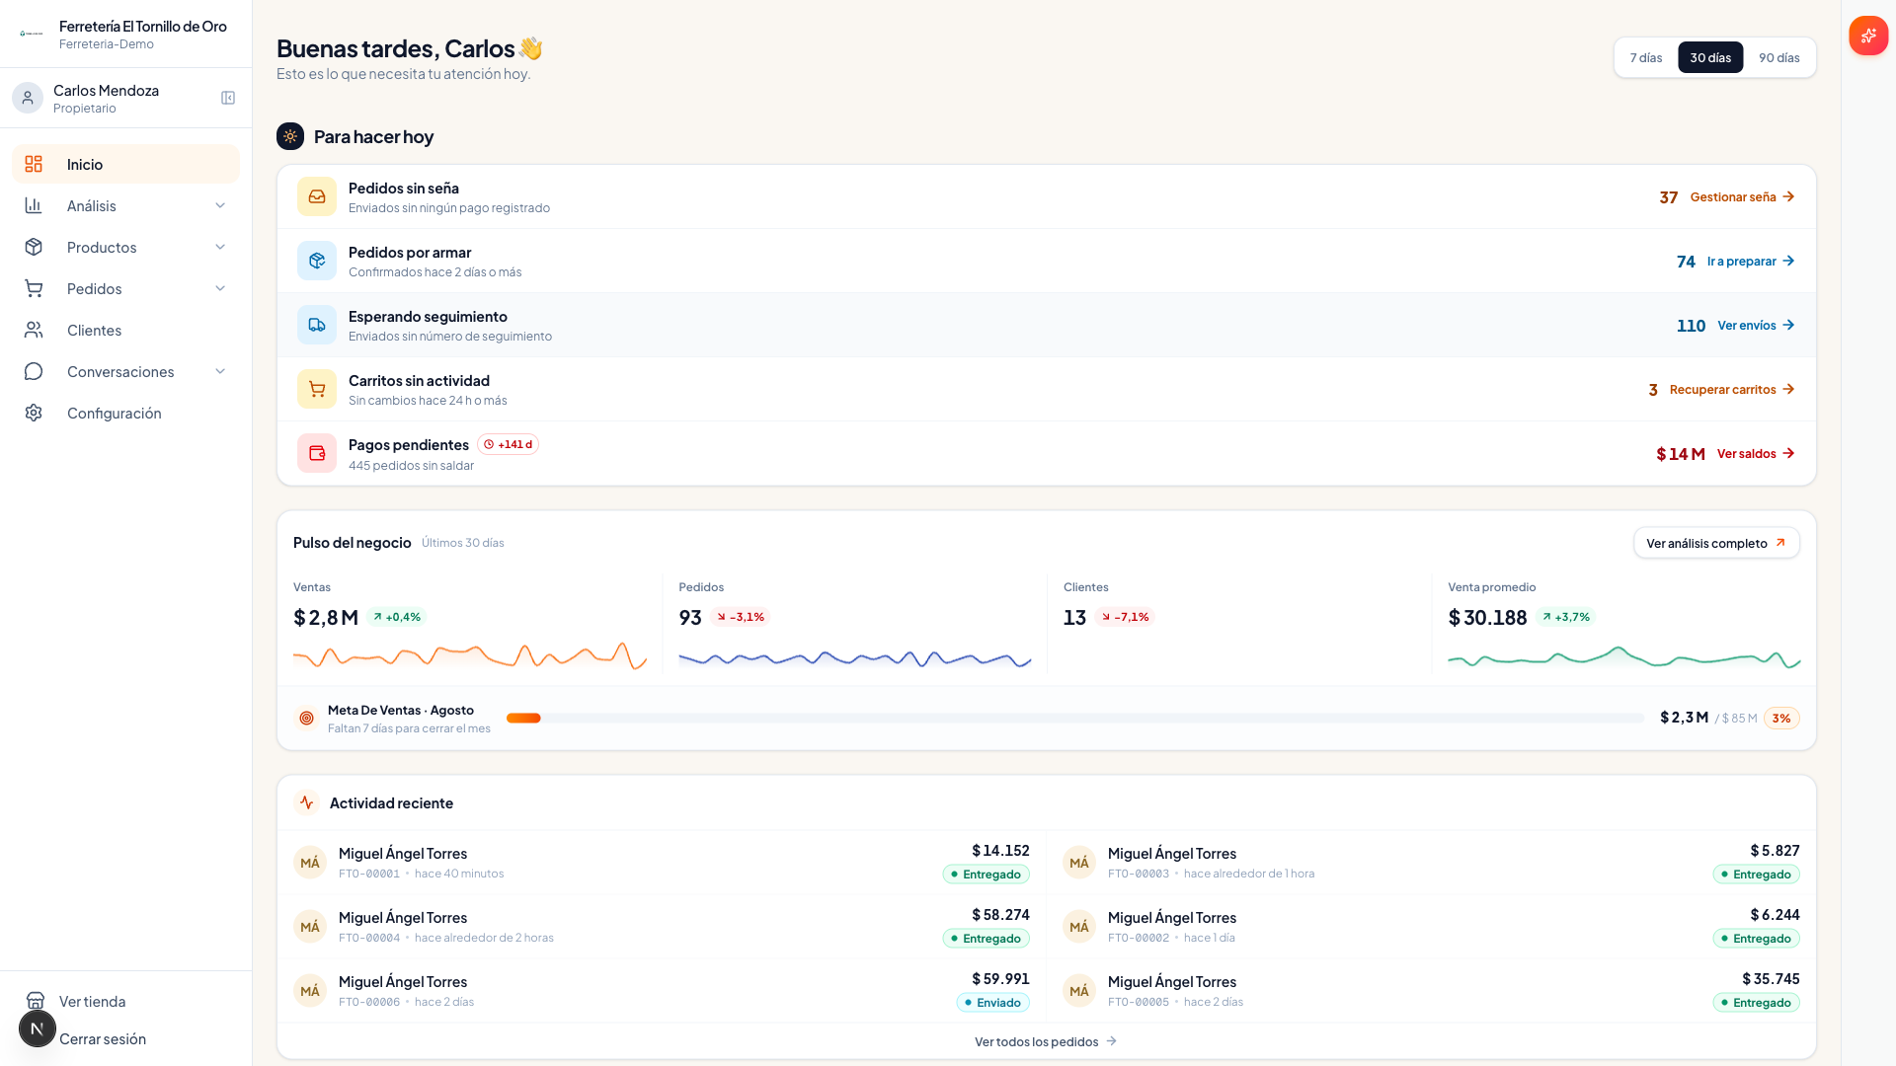Expand the Análisis menu chevron
The image size is (1896, 1066).
(x=220, y=205)
